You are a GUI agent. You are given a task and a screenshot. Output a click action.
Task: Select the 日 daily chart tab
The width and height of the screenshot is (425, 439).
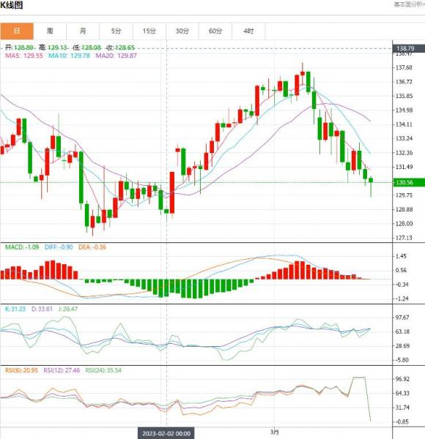coord(17,31)
